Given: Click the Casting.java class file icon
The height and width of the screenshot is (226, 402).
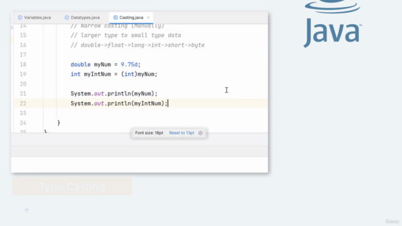Looking at the screenshot, I should pos(116,18).
